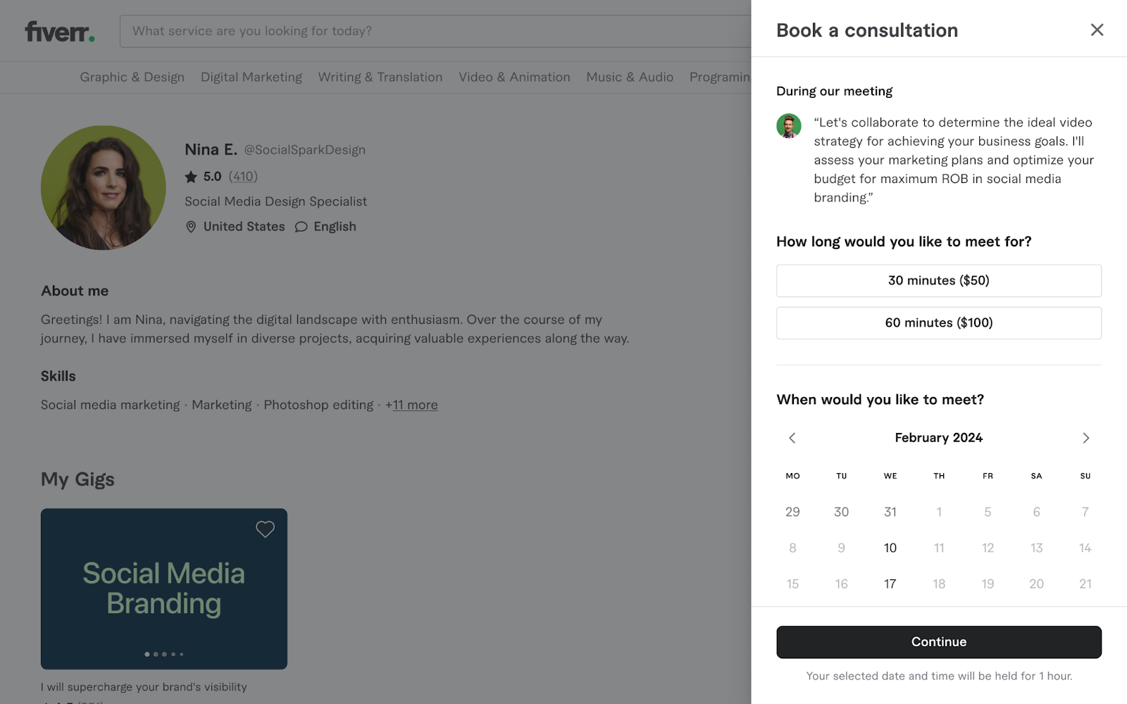Viewport: 1127px width, 704px height.
Task: Click the star rating icon
Action: click(191, 177)
